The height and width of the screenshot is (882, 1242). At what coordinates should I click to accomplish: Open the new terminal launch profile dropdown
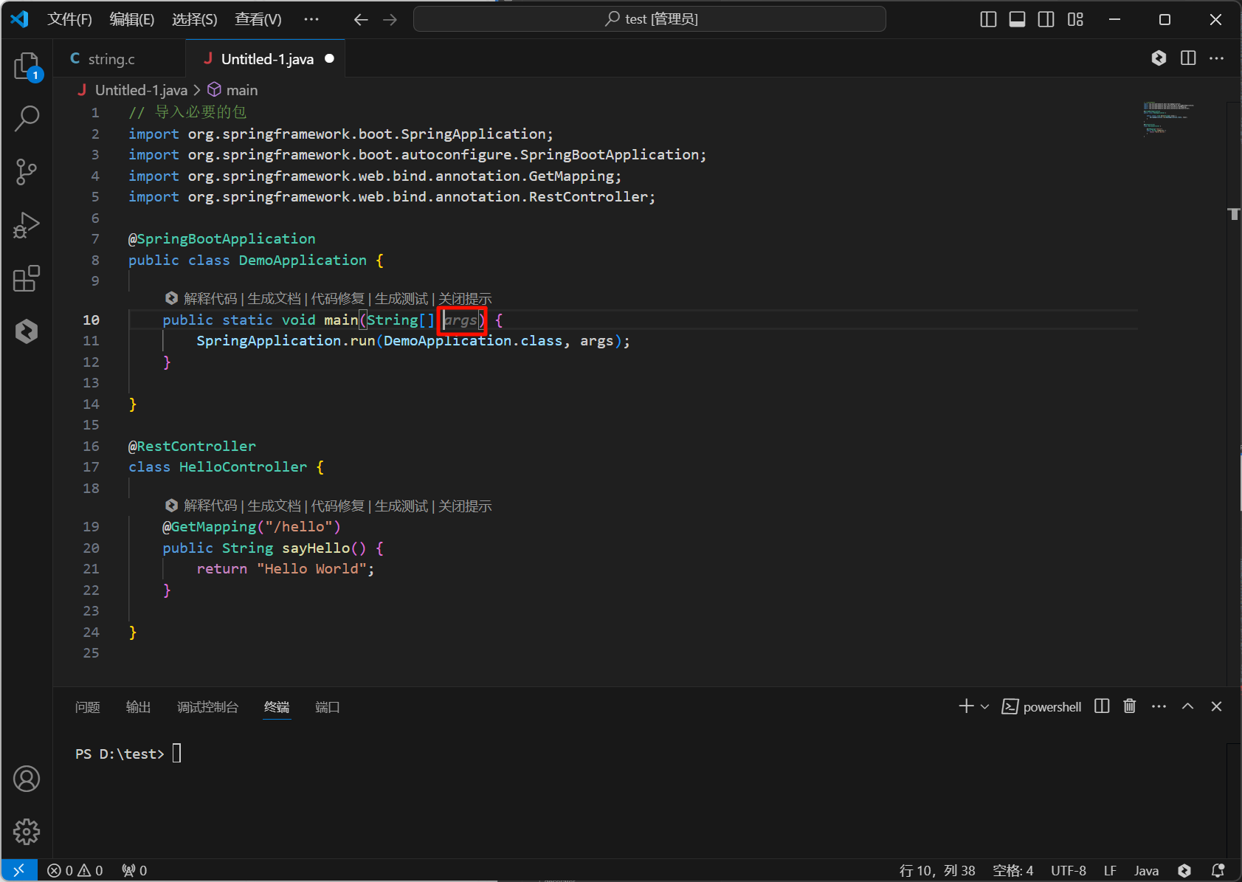(984, 706)
